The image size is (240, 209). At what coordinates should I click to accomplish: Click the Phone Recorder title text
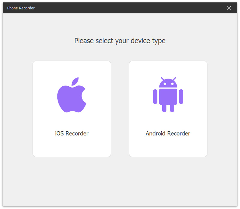[x=21, y=8]
